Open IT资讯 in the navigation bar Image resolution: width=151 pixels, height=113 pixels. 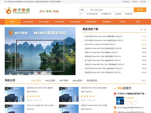(122, 22)
